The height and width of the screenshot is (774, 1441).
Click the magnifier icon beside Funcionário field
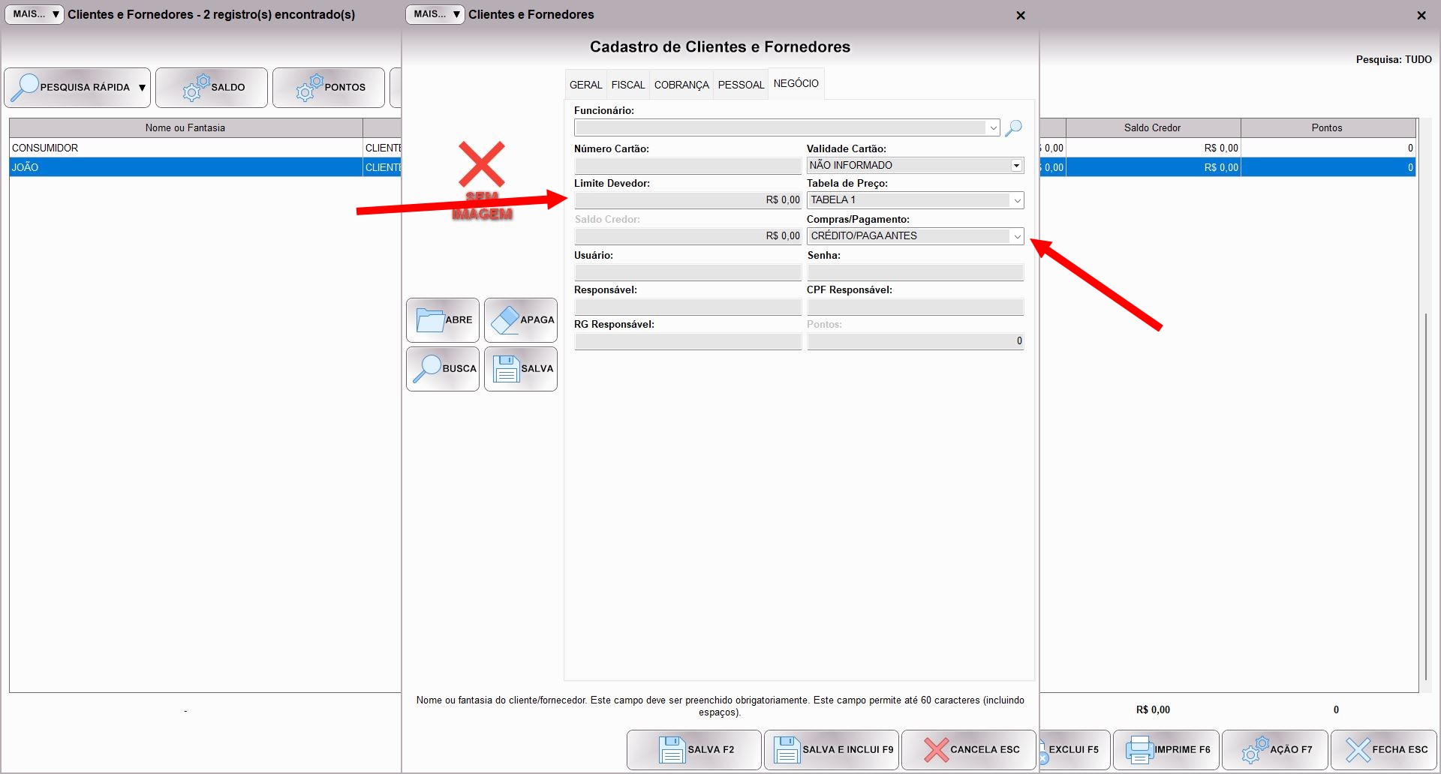(1013, 128)
